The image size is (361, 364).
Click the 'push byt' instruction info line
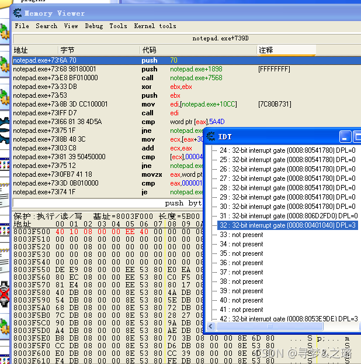[108, 203]
